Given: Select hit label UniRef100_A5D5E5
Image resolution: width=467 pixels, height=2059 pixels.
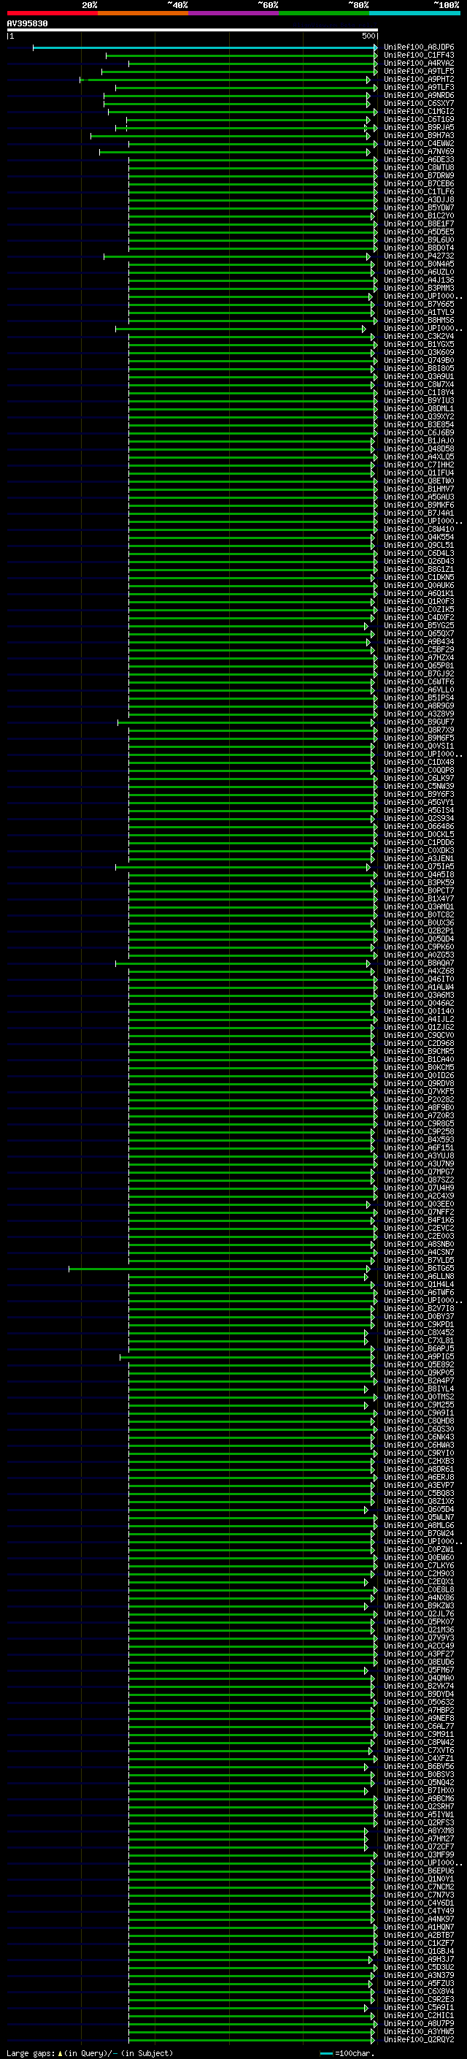Looking at the screenshot, I should coord(419,232).
